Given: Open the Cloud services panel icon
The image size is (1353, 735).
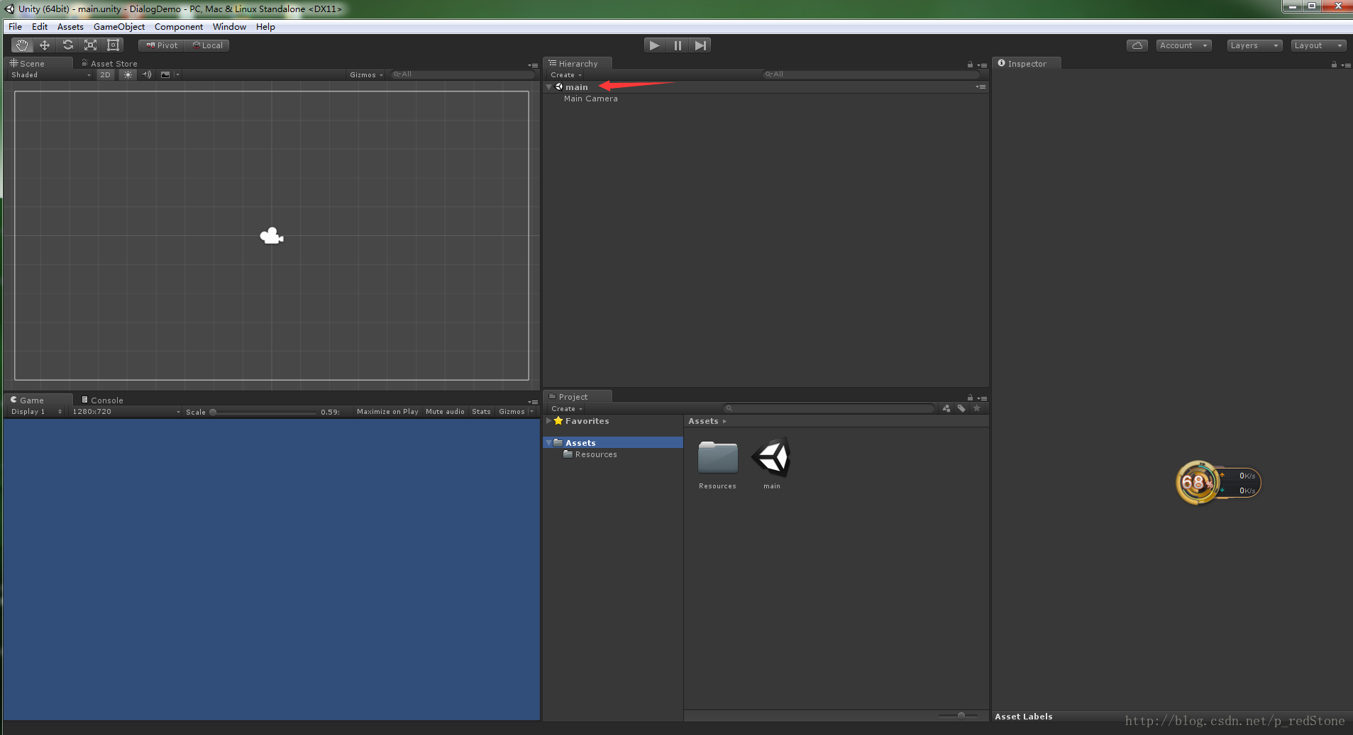Looking at the screenshot, I should (x=1137, y=45).
